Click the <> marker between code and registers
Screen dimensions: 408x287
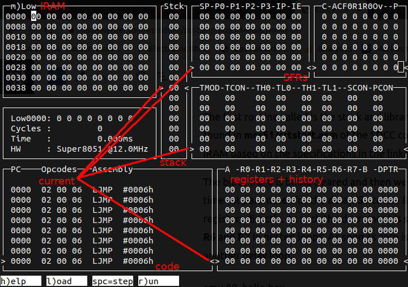[214, 261]
